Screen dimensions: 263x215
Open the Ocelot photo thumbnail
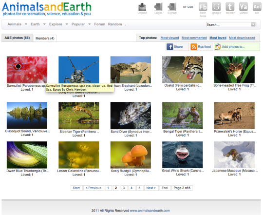pyautogui.click(x=183, y=70)
